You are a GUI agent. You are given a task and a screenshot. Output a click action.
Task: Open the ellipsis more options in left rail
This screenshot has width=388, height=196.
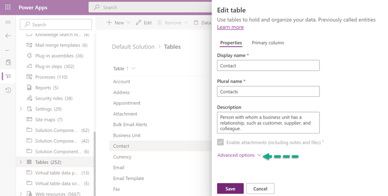coord(7,51)
